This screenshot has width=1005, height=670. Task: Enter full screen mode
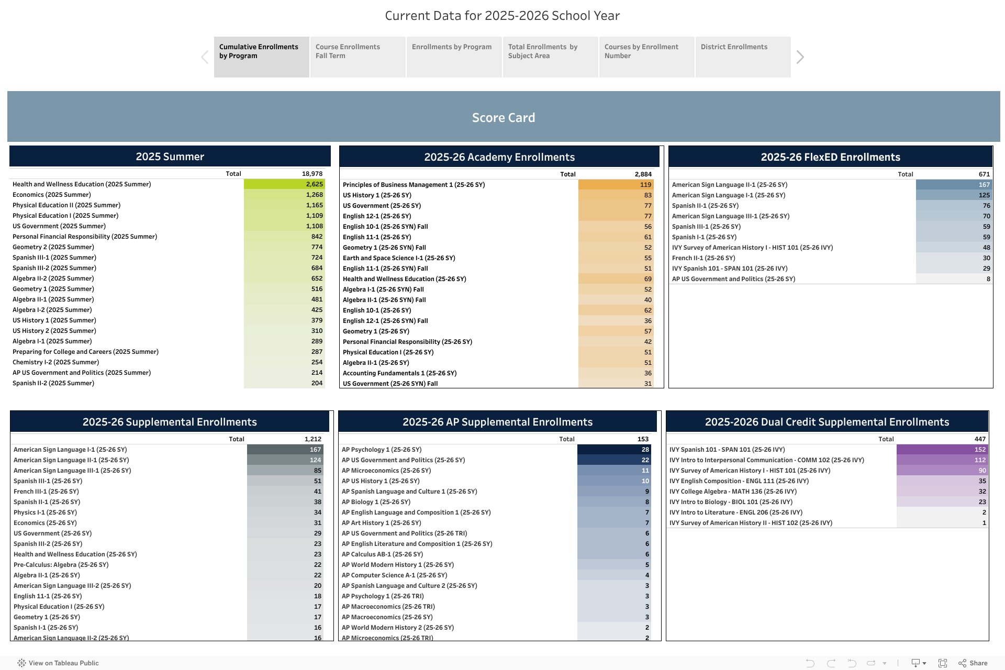click(x=943, y=663)
